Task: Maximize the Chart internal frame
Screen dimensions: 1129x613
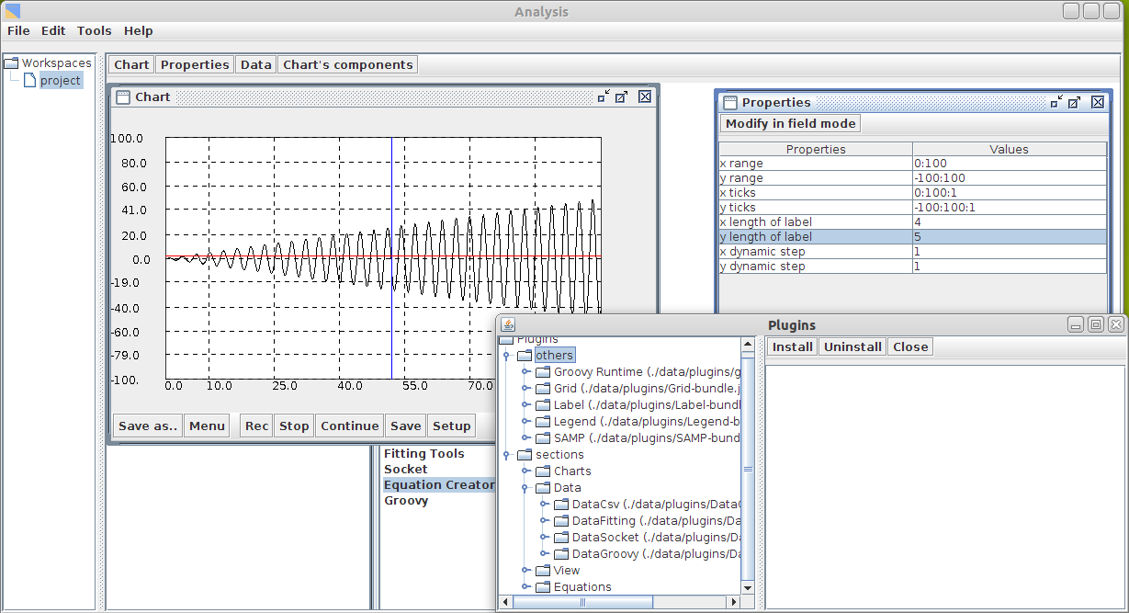Action: click(622, 96)
